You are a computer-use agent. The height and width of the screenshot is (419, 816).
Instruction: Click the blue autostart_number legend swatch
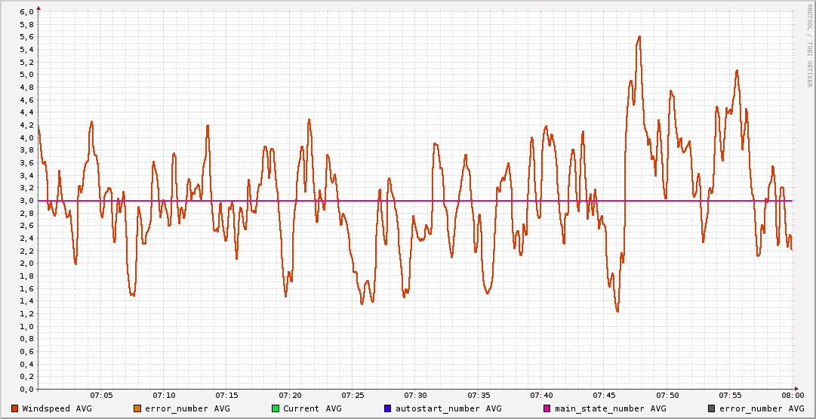(388, 408)
